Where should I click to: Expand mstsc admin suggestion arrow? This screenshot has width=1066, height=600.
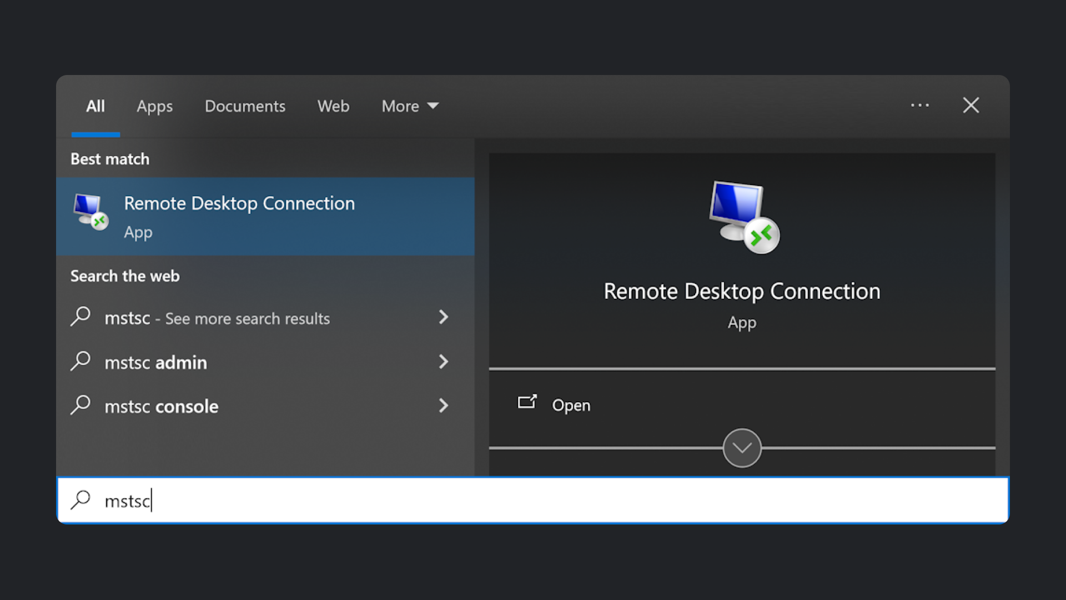click(443, 362)
